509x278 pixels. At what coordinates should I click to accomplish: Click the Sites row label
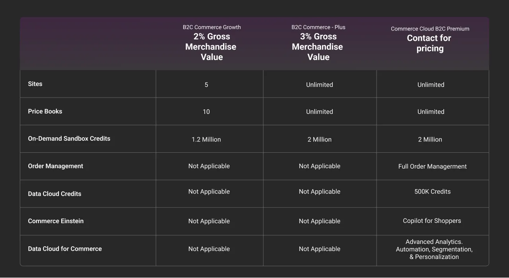click(35, 84)
